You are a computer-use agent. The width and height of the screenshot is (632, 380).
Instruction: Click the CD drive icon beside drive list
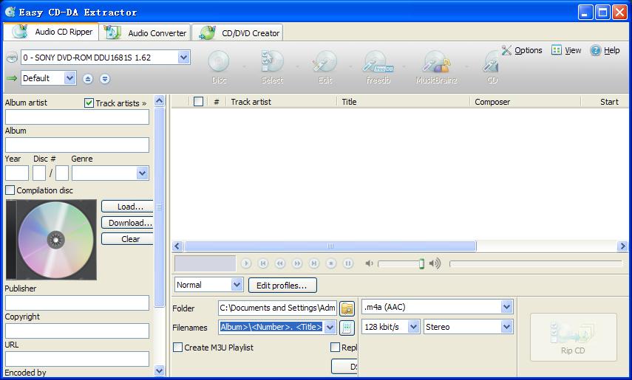12,58
